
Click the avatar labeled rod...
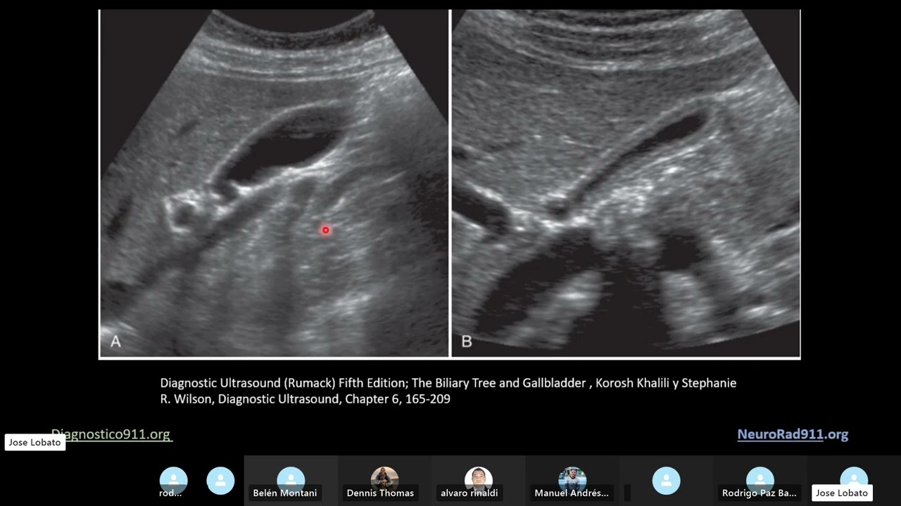click(x=173, y=481)
